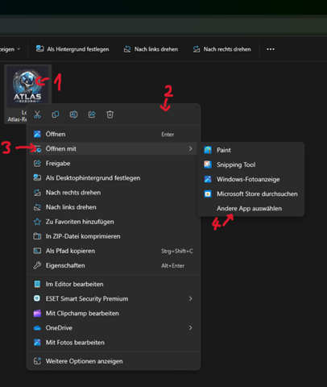Screen dimensions: 327x387
Task: Select Zu Favoriten hinzufügen
Action: [114, 222]
